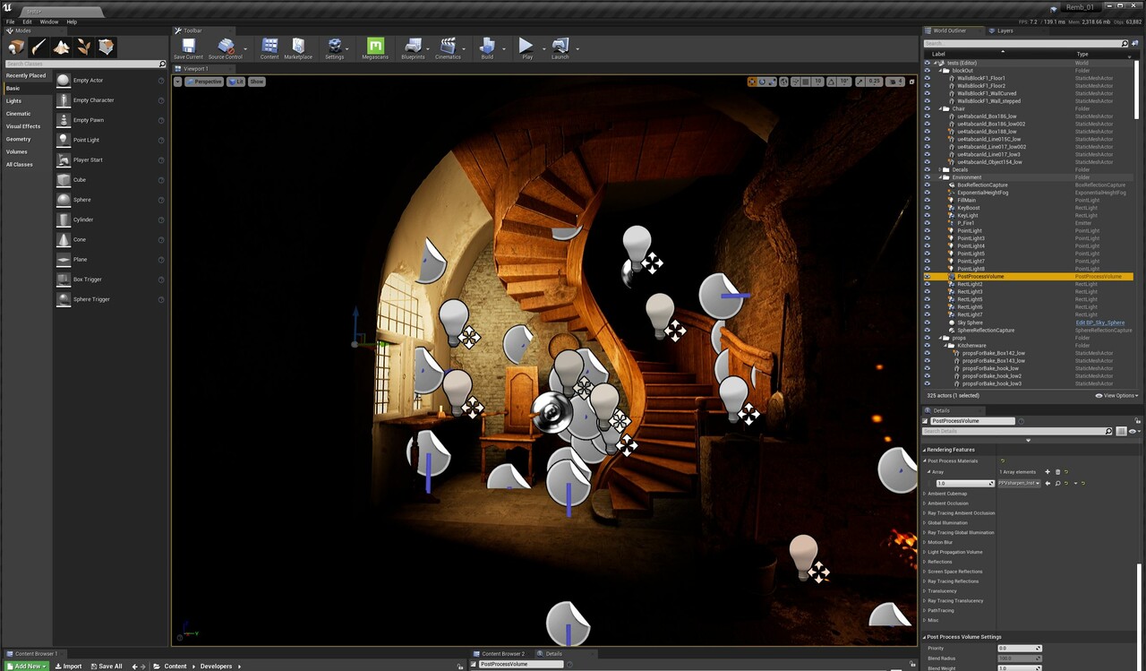Image resolution: width=1146 pixels, height=671 pixels.
Task: Expand the Ambient Occlusion section
Action: 925,503
